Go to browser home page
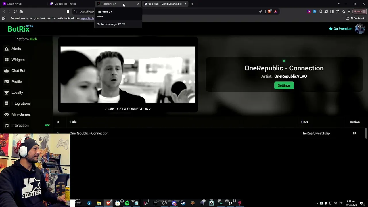 coord(21,11)
